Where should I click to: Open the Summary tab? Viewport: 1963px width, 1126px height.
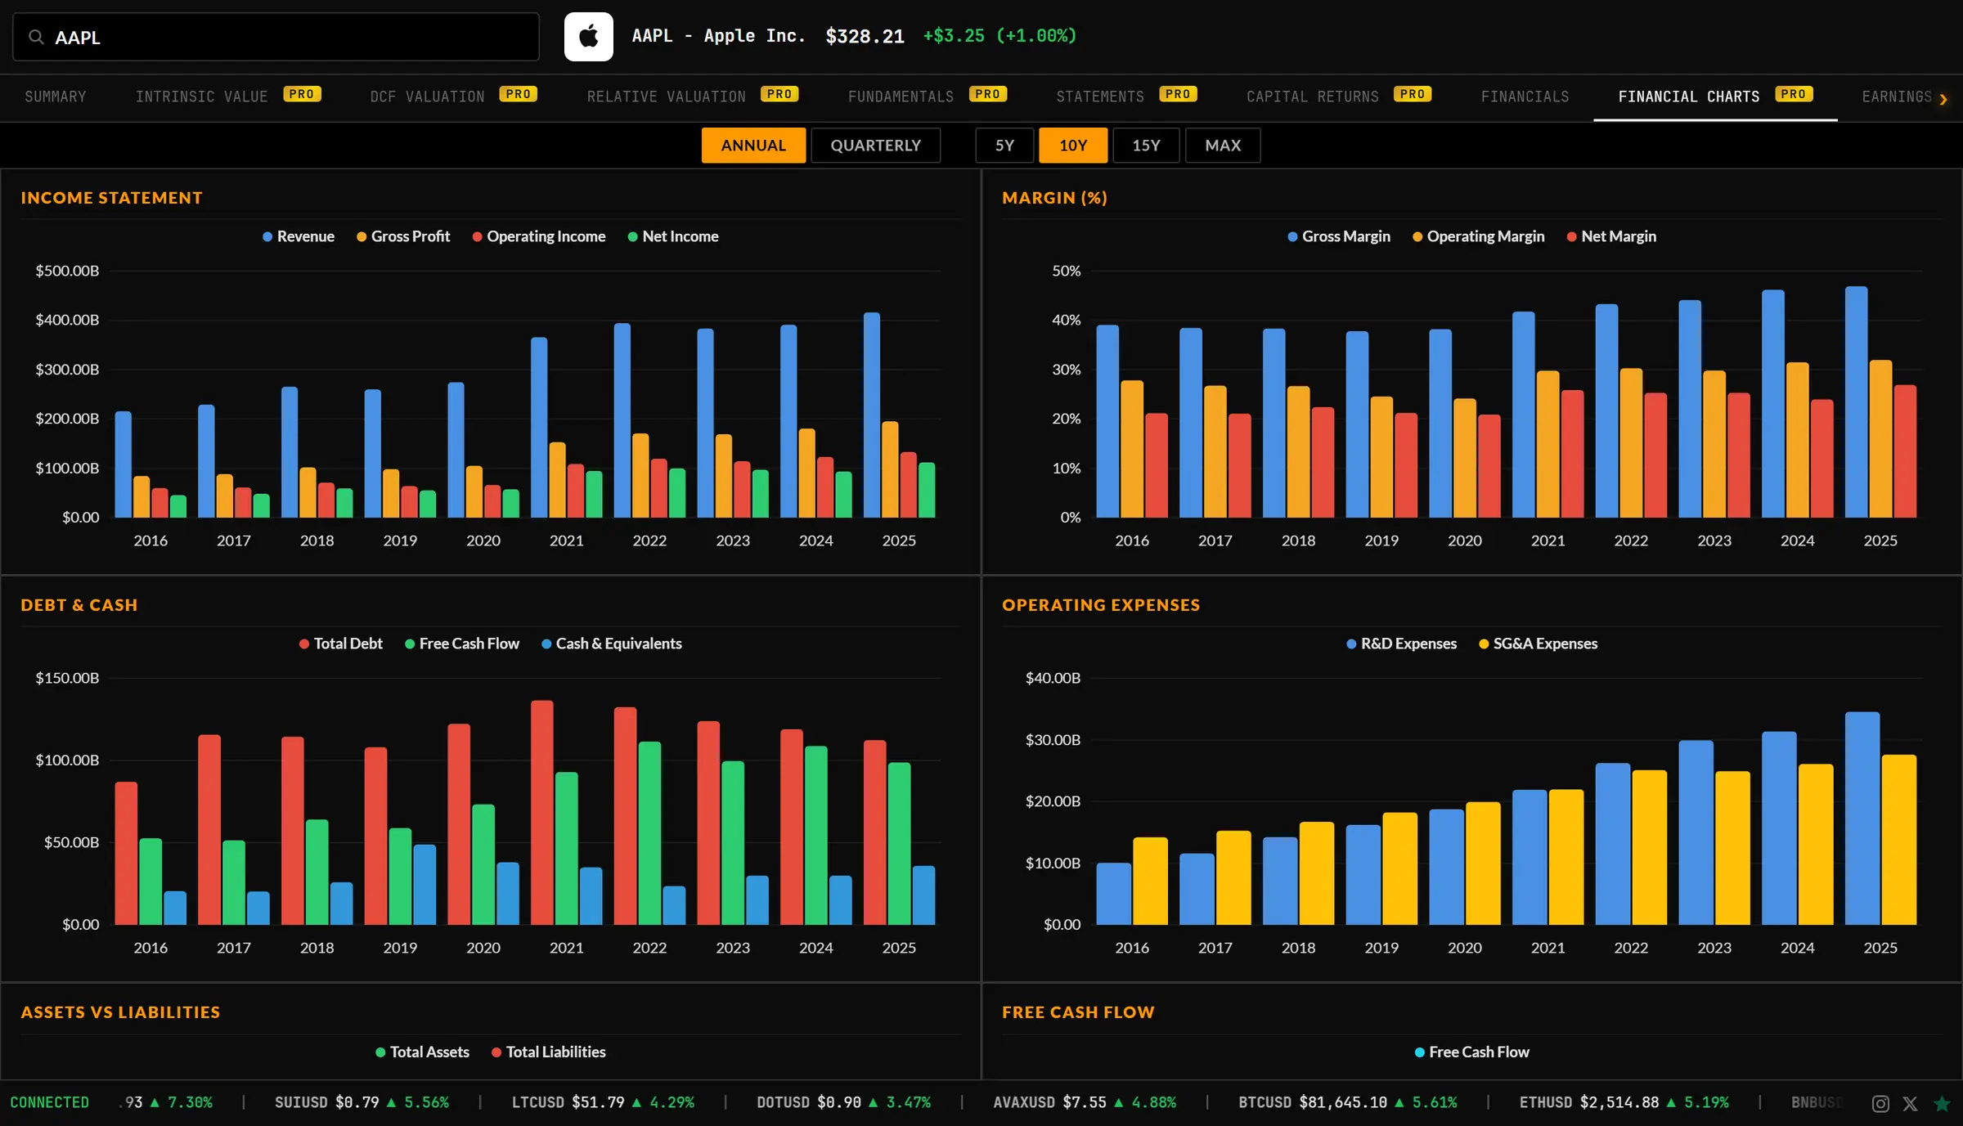tap(56, 96)
